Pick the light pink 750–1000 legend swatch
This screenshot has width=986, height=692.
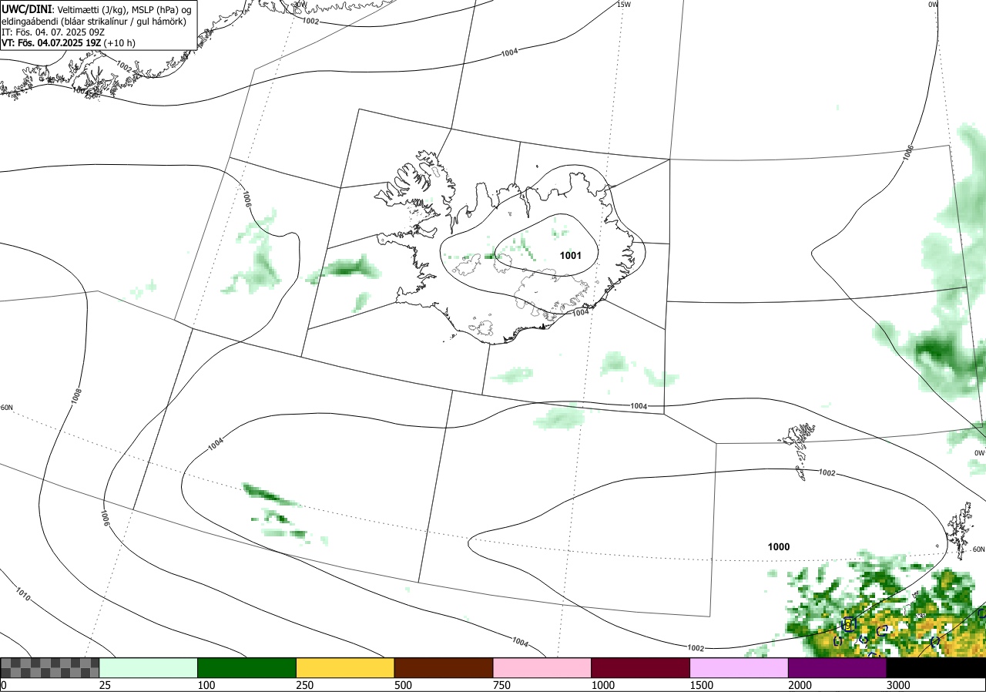[x=542, y=667]
